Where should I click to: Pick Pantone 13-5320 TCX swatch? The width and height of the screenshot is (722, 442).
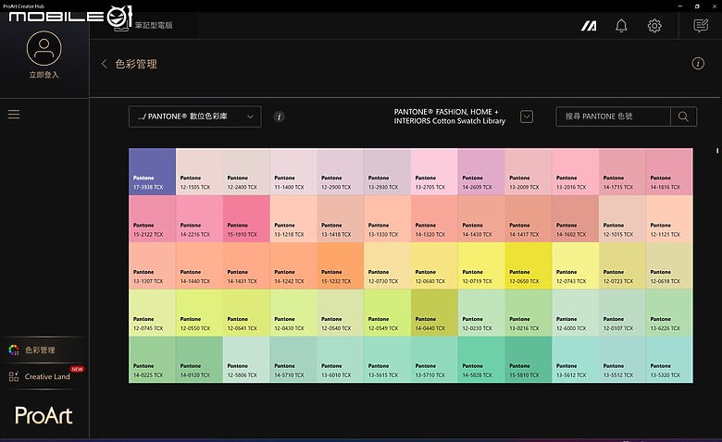point(669,359)
